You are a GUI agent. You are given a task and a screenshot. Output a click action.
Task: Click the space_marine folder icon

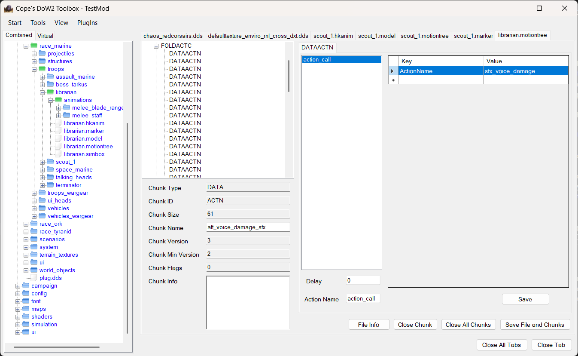point(50,169)
